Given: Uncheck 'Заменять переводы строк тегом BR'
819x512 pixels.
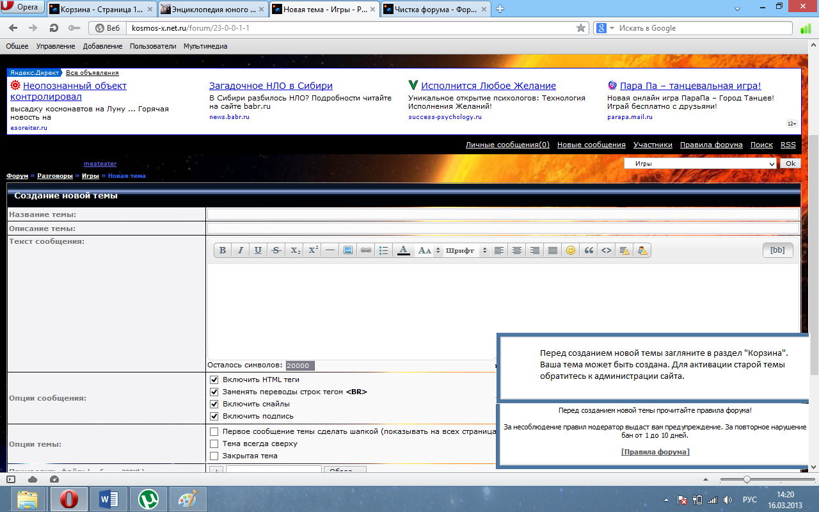Looking at the screenshot, I should [214, 392].
